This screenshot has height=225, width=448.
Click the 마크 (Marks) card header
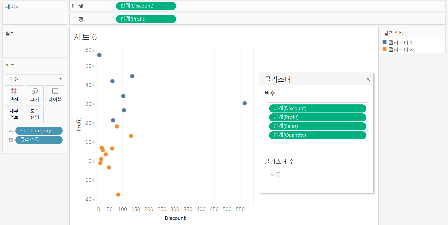(x=10, y=66)
